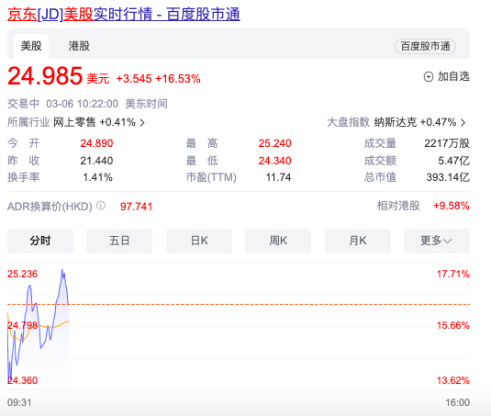
Task: Click 最低 value 24.340
Action: 274,161
